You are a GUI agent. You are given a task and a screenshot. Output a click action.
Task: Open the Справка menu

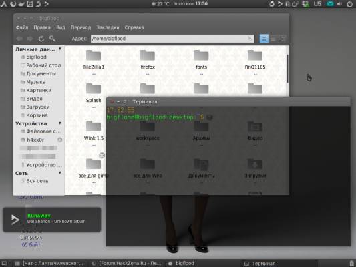click(134, 27)
